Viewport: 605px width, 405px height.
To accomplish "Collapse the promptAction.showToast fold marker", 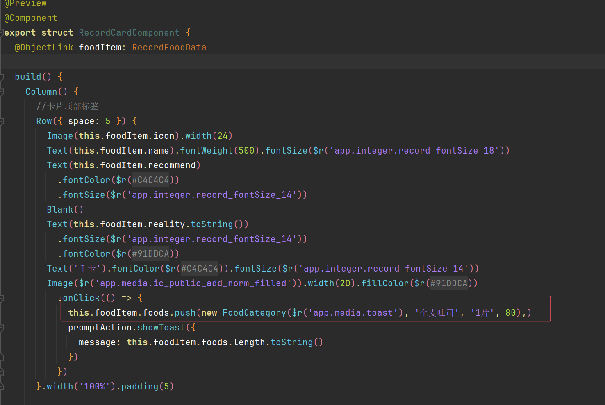I will tap(2, 328).
